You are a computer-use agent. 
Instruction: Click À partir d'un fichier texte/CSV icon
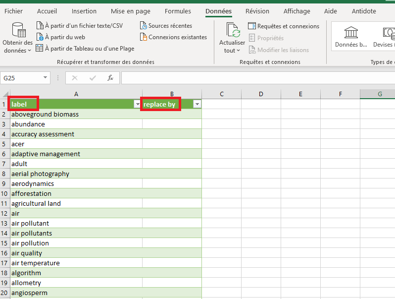[x=40, y=26]
